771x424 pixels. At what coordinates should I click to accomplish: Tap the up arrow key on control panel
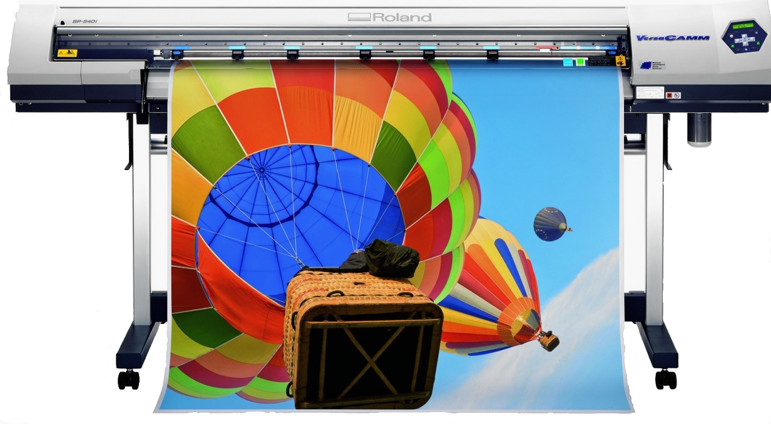(744, 36)
